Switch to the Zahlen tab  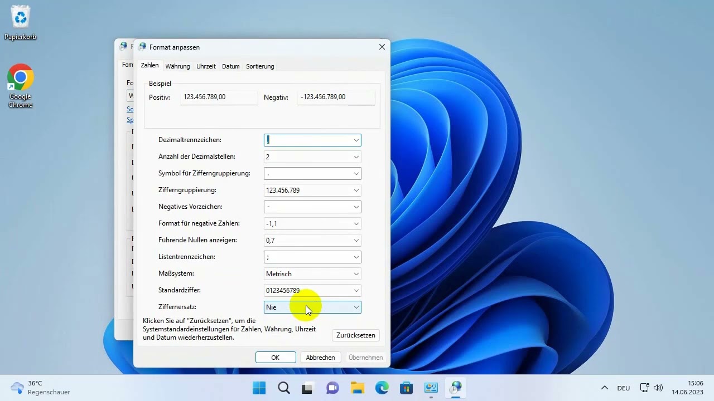pyautogui.click(x=149, y=65)
